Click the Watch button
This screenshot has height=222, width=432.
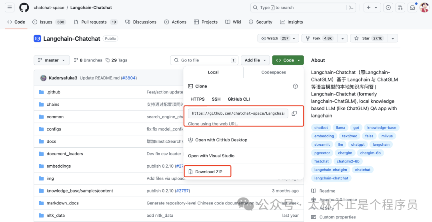[278, 38]
